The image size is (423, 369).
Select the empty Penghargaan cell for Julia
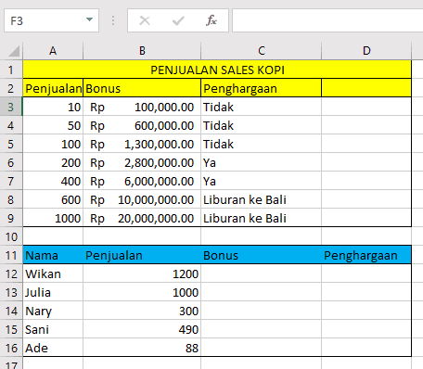pyautogui.click(x=366, y=292)
